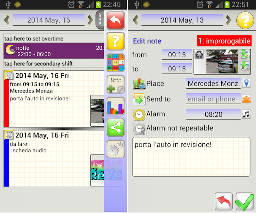Open the colorful calendar grid icon
Viewport: 256px width, 213px height.
115,63
